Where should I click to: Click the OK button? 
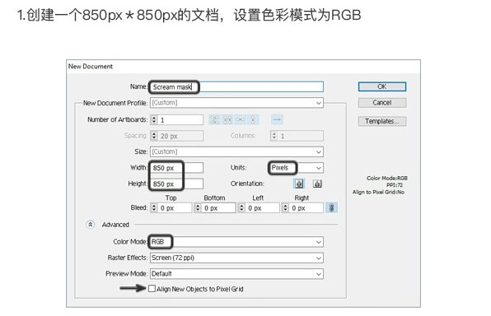(382, 86)
